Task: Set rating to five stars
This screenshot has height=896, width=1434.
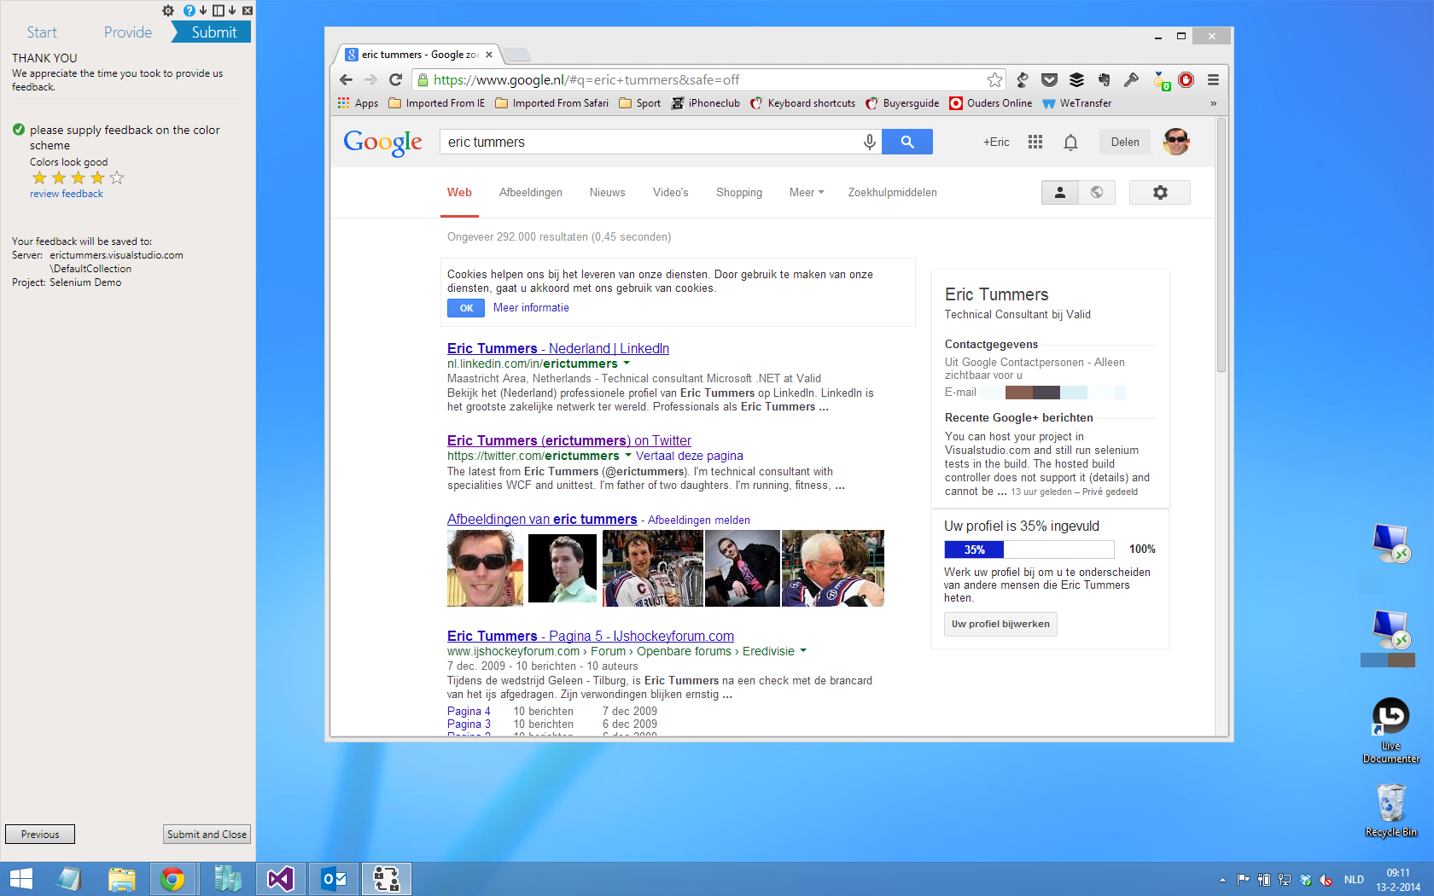Action: tap(117, 177)
